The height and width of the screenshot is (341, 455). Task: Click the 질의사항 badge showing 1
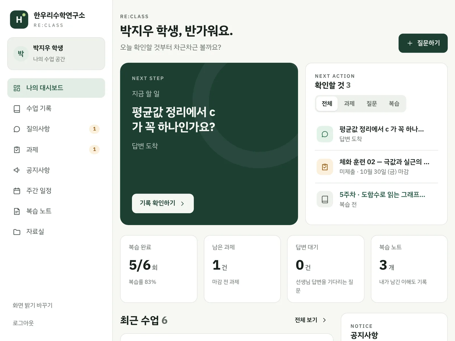point(94,129)
